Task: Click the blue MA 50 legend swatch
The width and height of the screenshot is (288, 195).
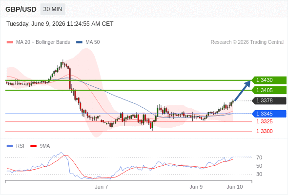Action: 79,42
